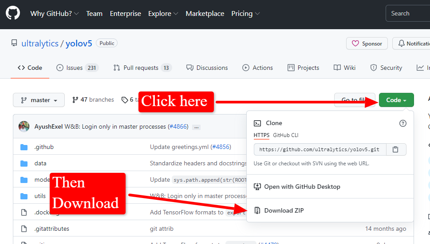Viewport: 430px width, 244px height.
Task: Click the '14 months ago' timestamp
Action: pyautogui.click(x=386, y=229)
